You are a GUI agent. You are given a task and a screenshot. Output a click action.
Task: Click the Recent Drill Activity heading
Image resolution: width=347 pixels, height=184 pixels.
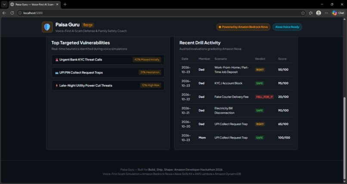(x=200, y=43)
